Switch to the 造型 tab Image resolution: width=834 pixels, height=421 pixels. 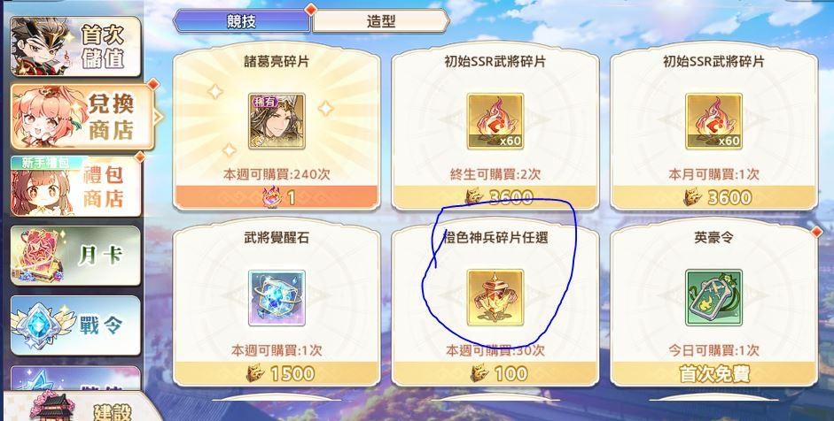[x=381, y=21]
